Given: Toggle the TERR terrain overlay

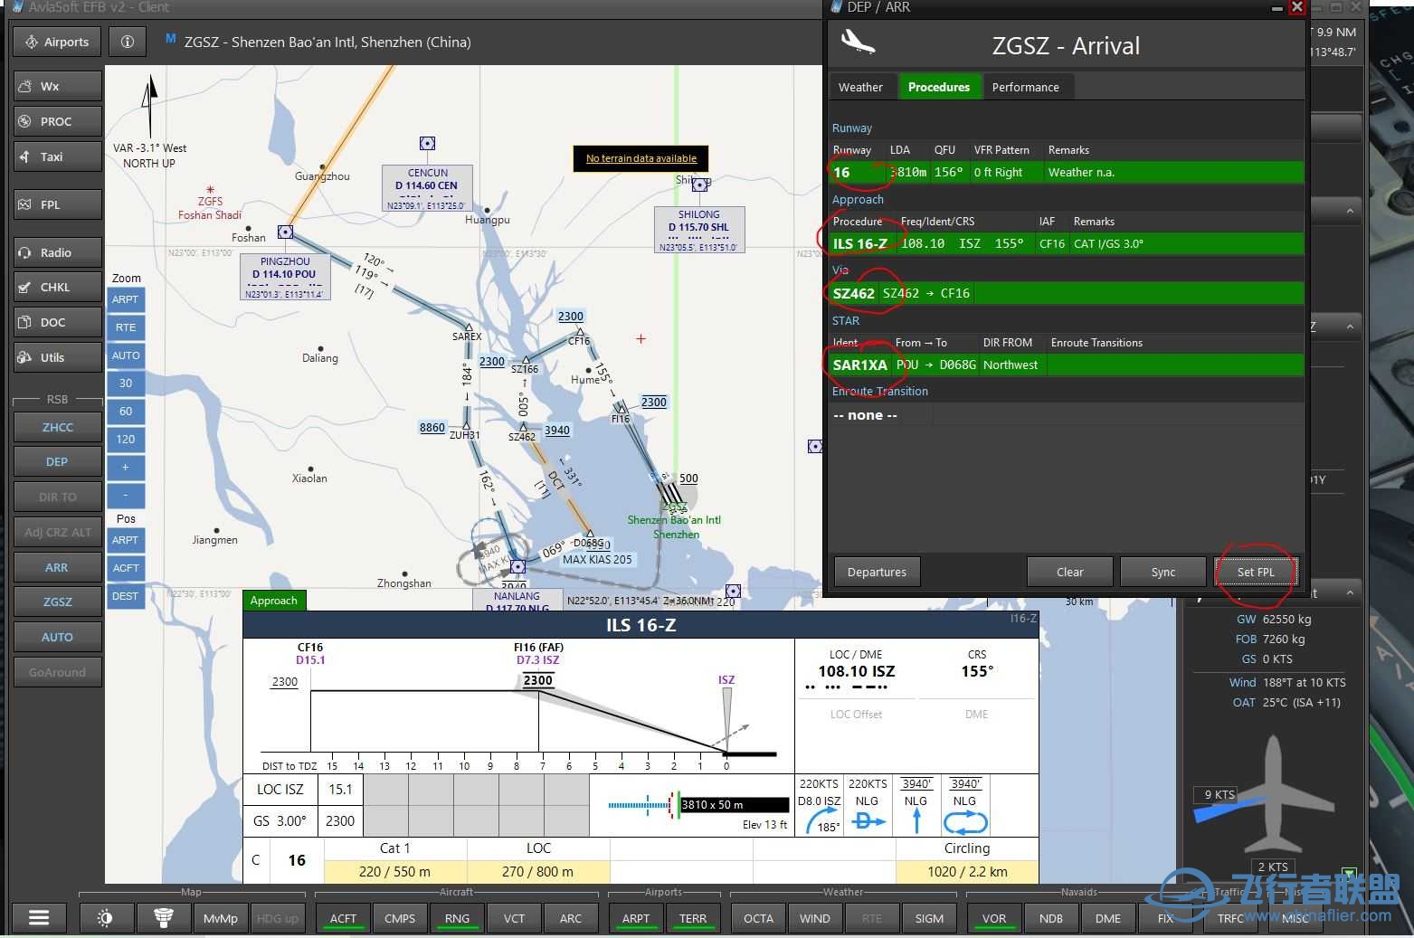Looking at the screenshot, I should point(693,917).
